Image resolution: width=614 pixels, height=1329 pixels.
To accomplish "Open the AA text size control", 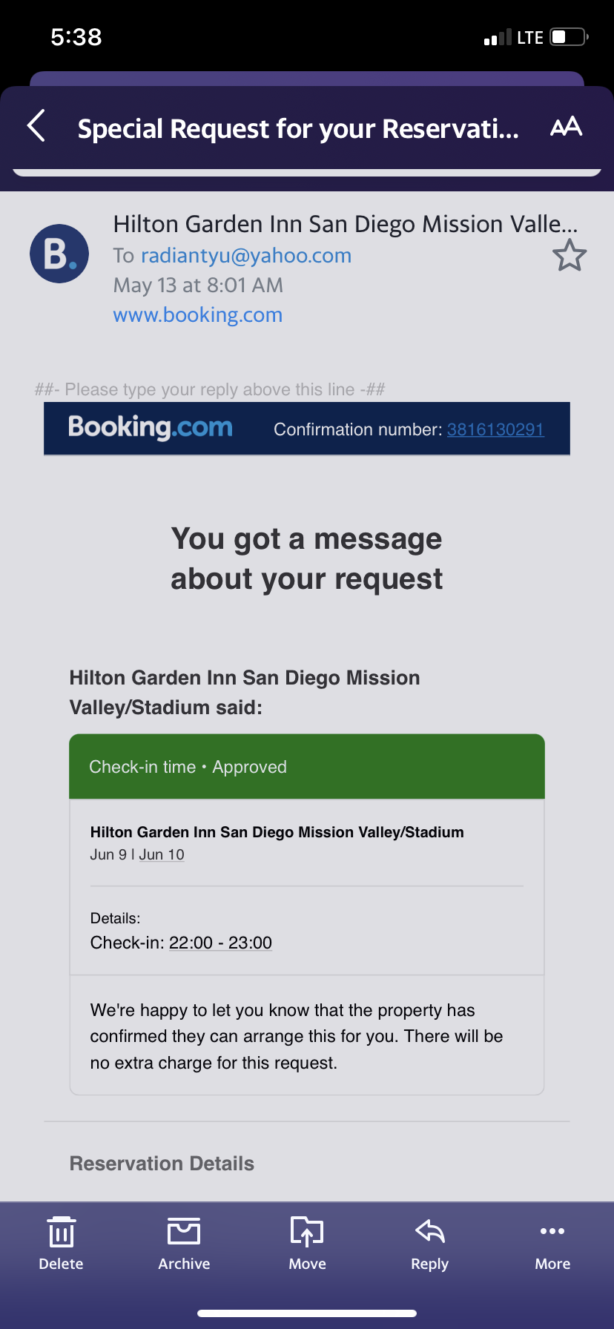I will (x=566, y=127).
